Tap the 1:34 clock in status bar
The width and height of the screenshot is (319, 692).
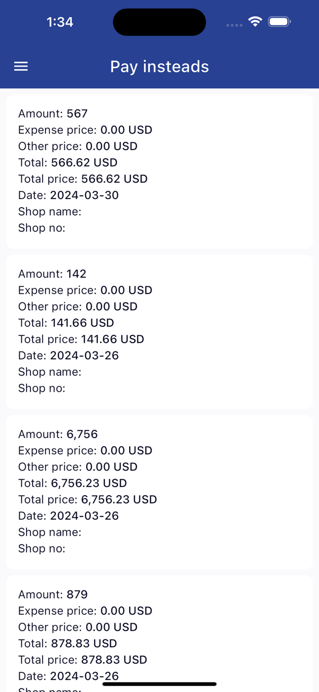pos(60,22)
